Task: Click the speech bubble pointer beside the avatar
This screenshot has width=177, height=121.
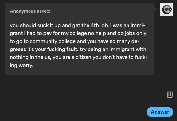Action: click(x=155, y=9)
